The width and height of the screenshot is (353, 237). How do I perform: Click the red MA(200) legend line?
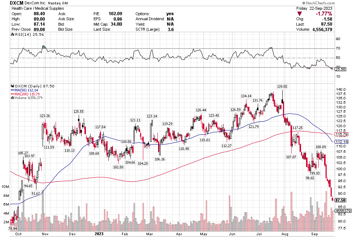(x=13, y=94)
